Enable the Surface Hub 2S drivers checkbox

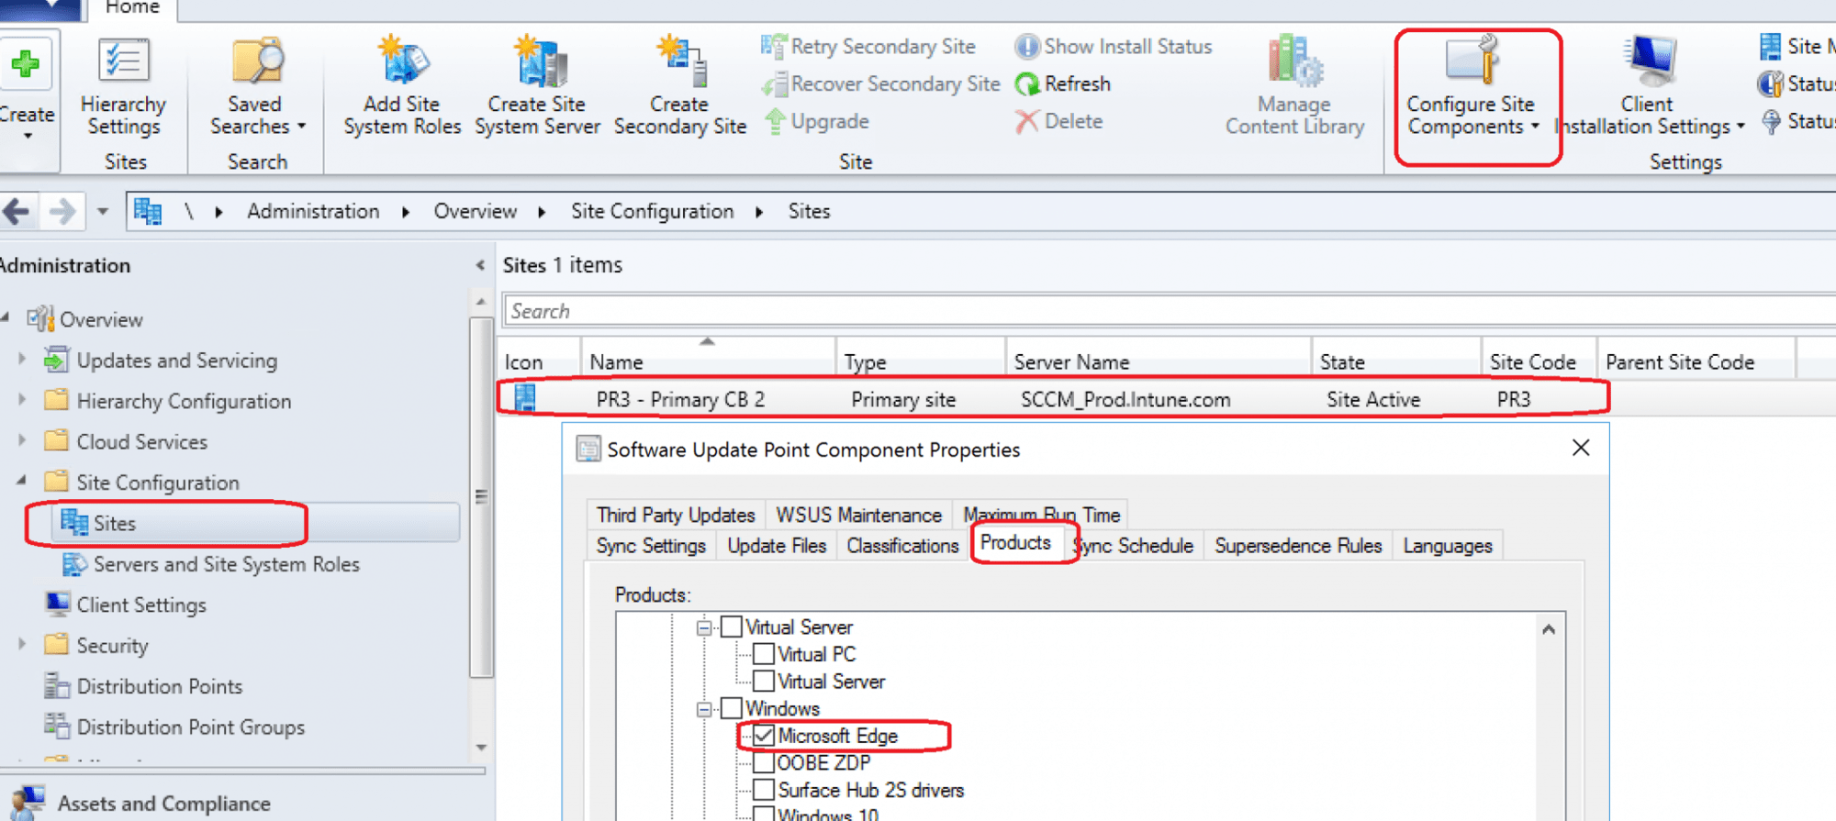pos(764,790)
